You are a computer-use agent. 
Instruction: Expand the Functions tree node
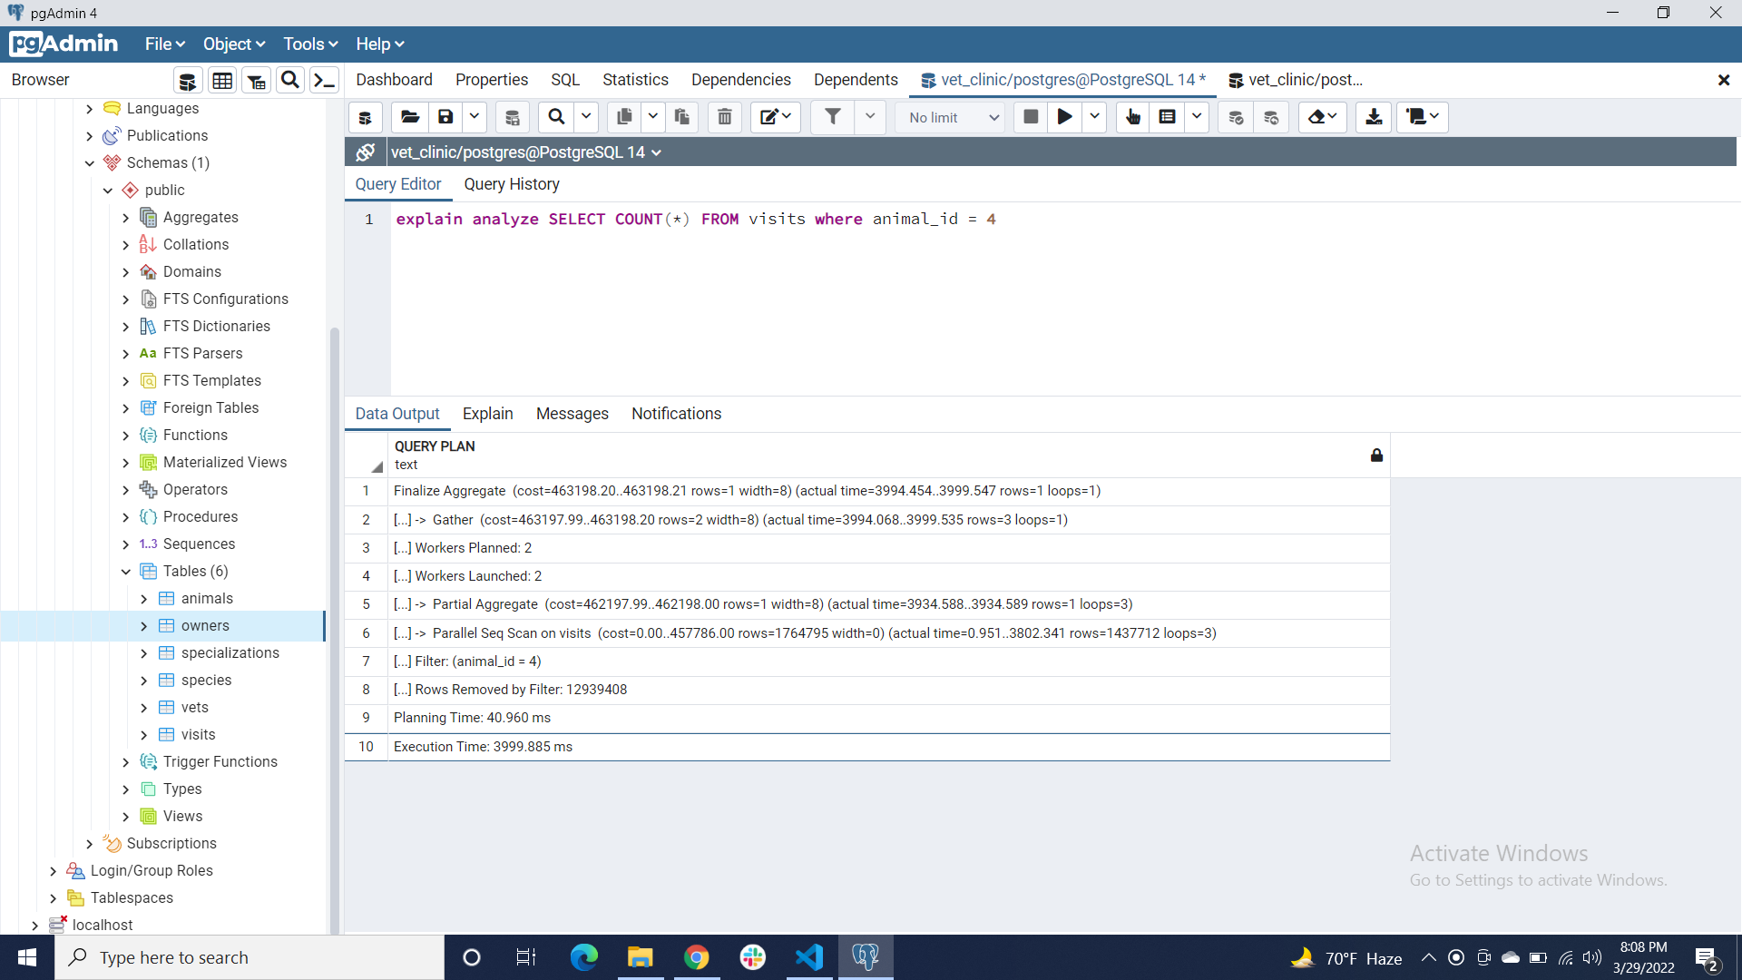pyautogui.click(x=126, y=436)
